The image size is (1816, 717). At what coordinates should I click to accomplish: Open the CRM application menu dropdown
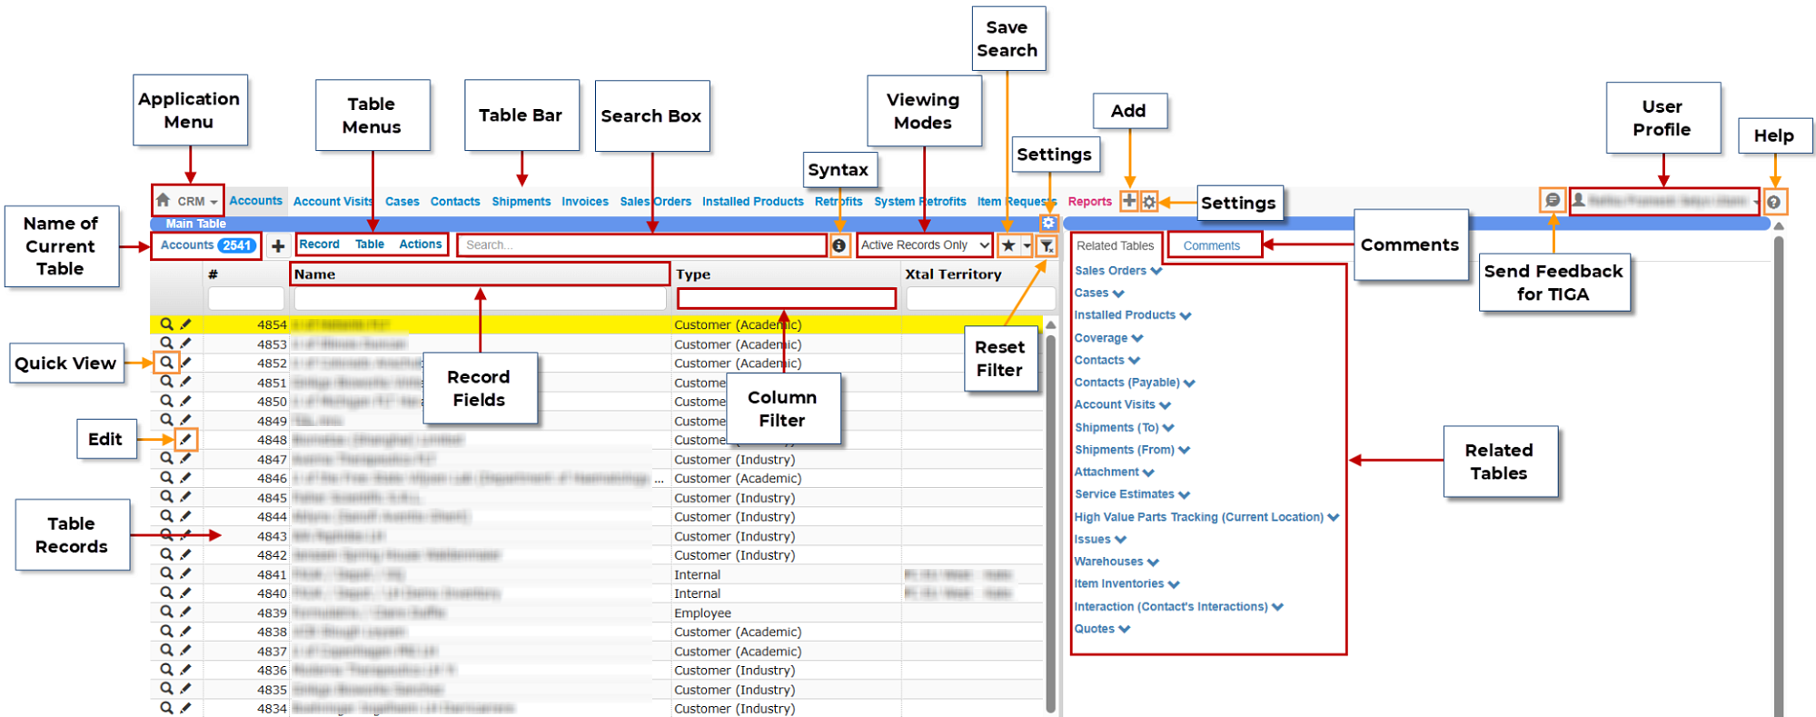189,201
